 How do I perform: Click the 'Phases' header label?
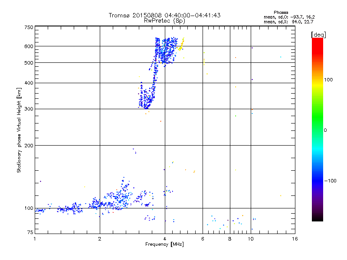pyautogui.click(x=281, y=13)
